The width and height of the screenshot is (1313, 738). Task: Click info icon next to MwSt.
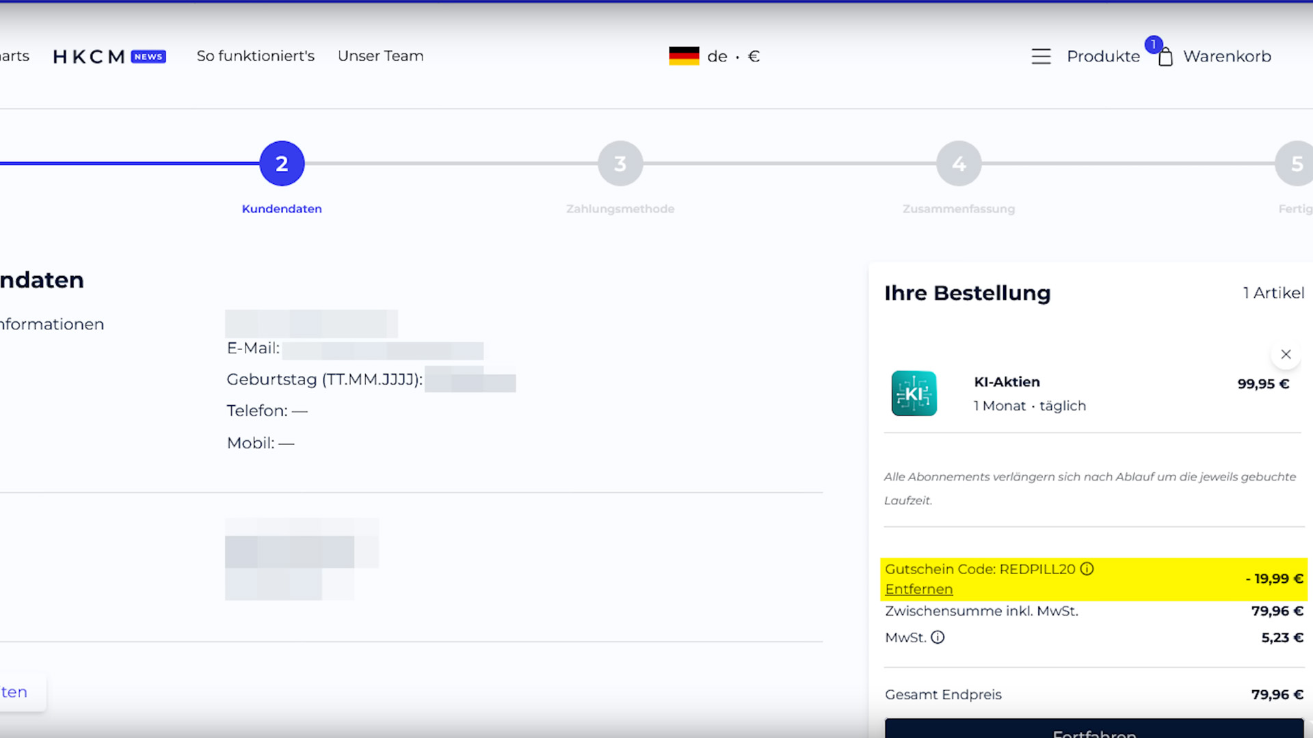pos(938,637)
